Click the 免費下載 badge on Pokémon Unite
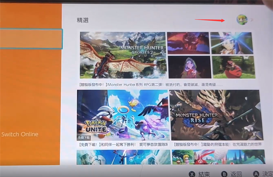 coord(84,138)
